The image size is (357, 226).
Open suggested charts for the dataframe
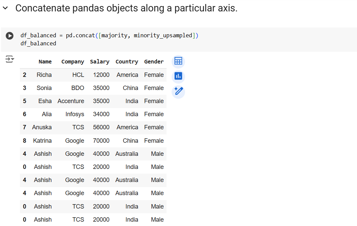click(178, 77)
